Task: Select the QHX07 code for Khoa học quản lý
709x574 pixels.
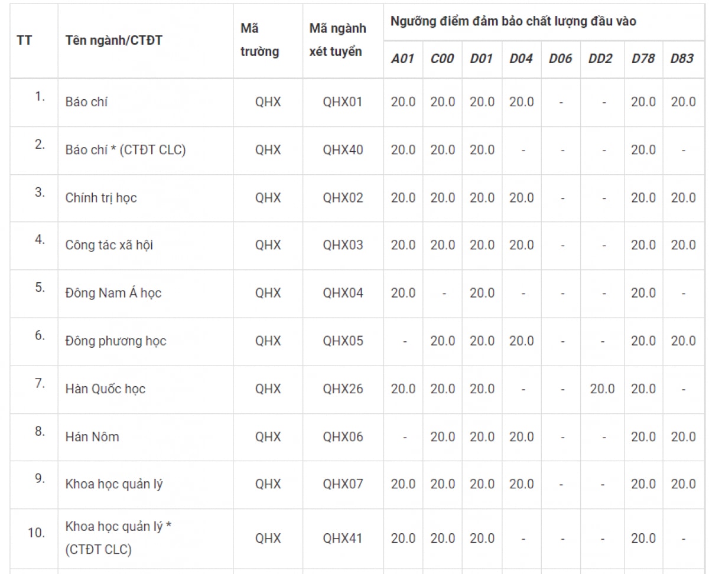Action: [343, 484]
